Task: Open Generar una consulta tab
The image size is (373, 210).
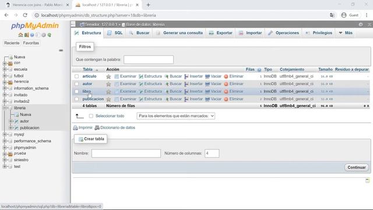Action: (x=180, y=33)
